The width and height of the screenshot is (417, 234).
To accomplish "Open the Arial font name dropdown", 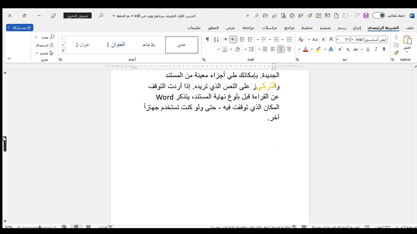I will click(353, 40).
